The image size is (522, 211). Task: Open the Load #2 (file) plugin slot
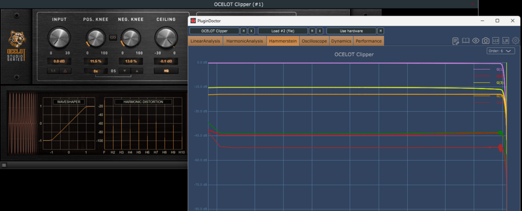pyautogui.click(x=283, y=31)
